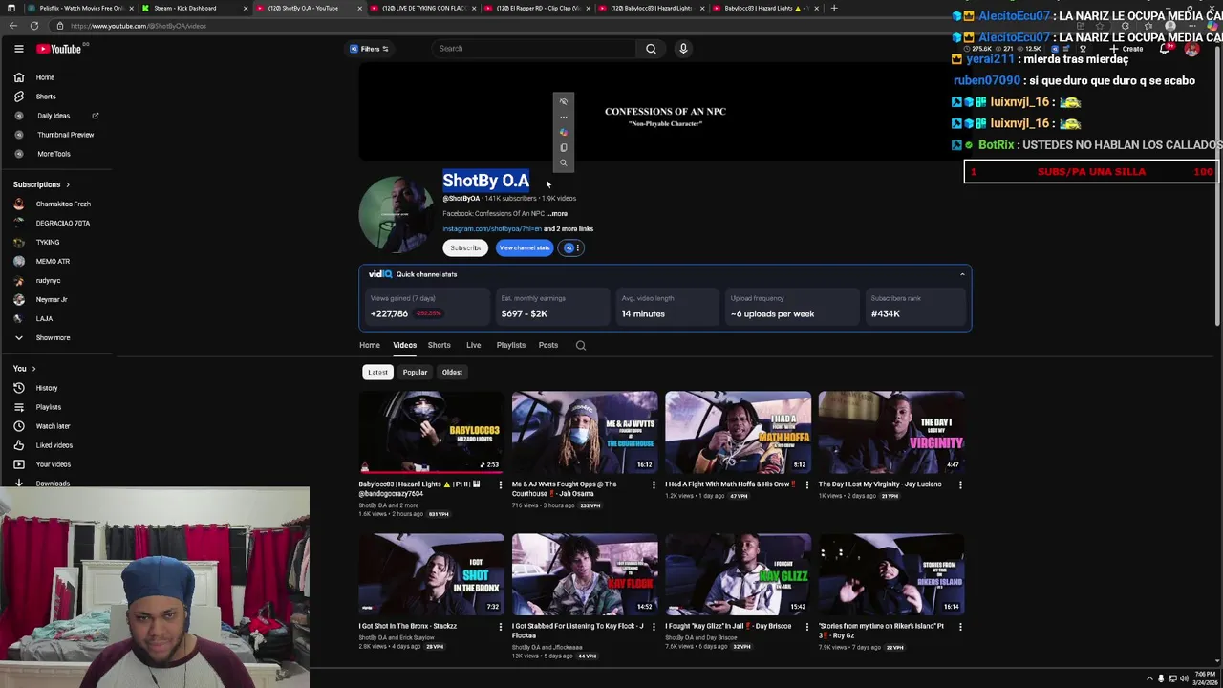Open options menu for Jay Luciano virginity video
Screen dimensions: 1223x688
click(x=960, y=485)
